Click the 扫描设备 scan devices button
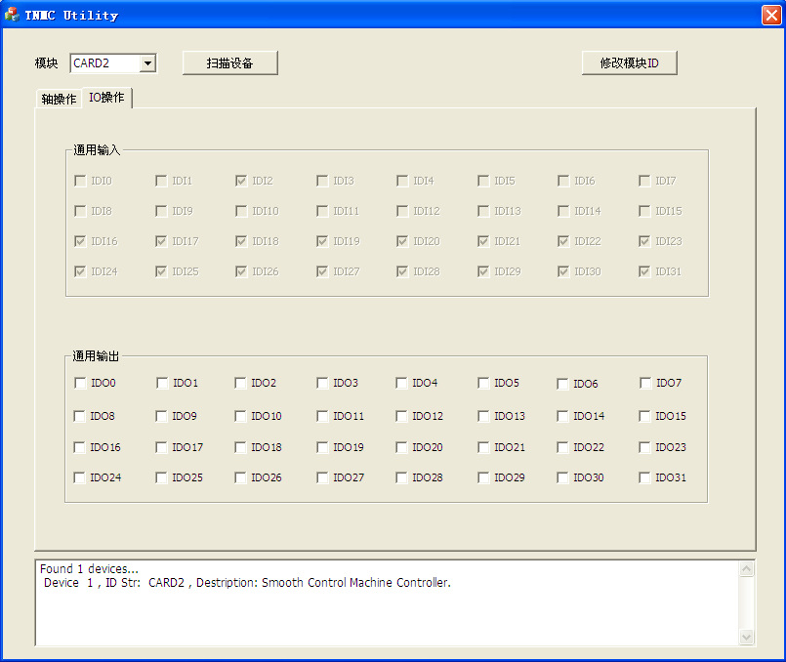Screen dimensions: 786x662 [230, 63]
